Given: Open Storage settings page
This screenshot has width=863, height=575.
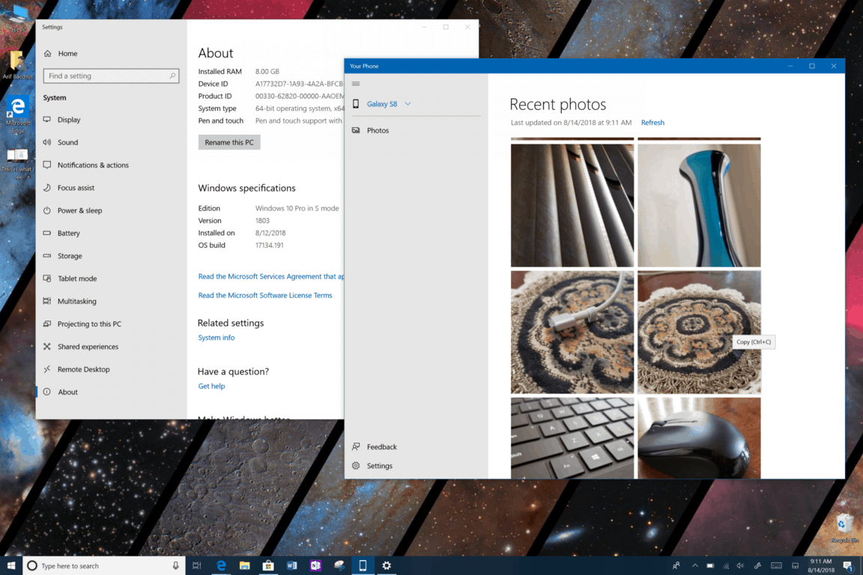Looking at the screenshot, I should click(70, 256).
